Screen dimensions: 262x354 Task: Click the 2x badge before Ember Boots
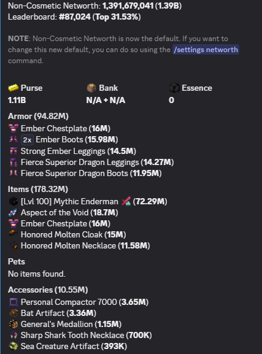click(27, 140)
